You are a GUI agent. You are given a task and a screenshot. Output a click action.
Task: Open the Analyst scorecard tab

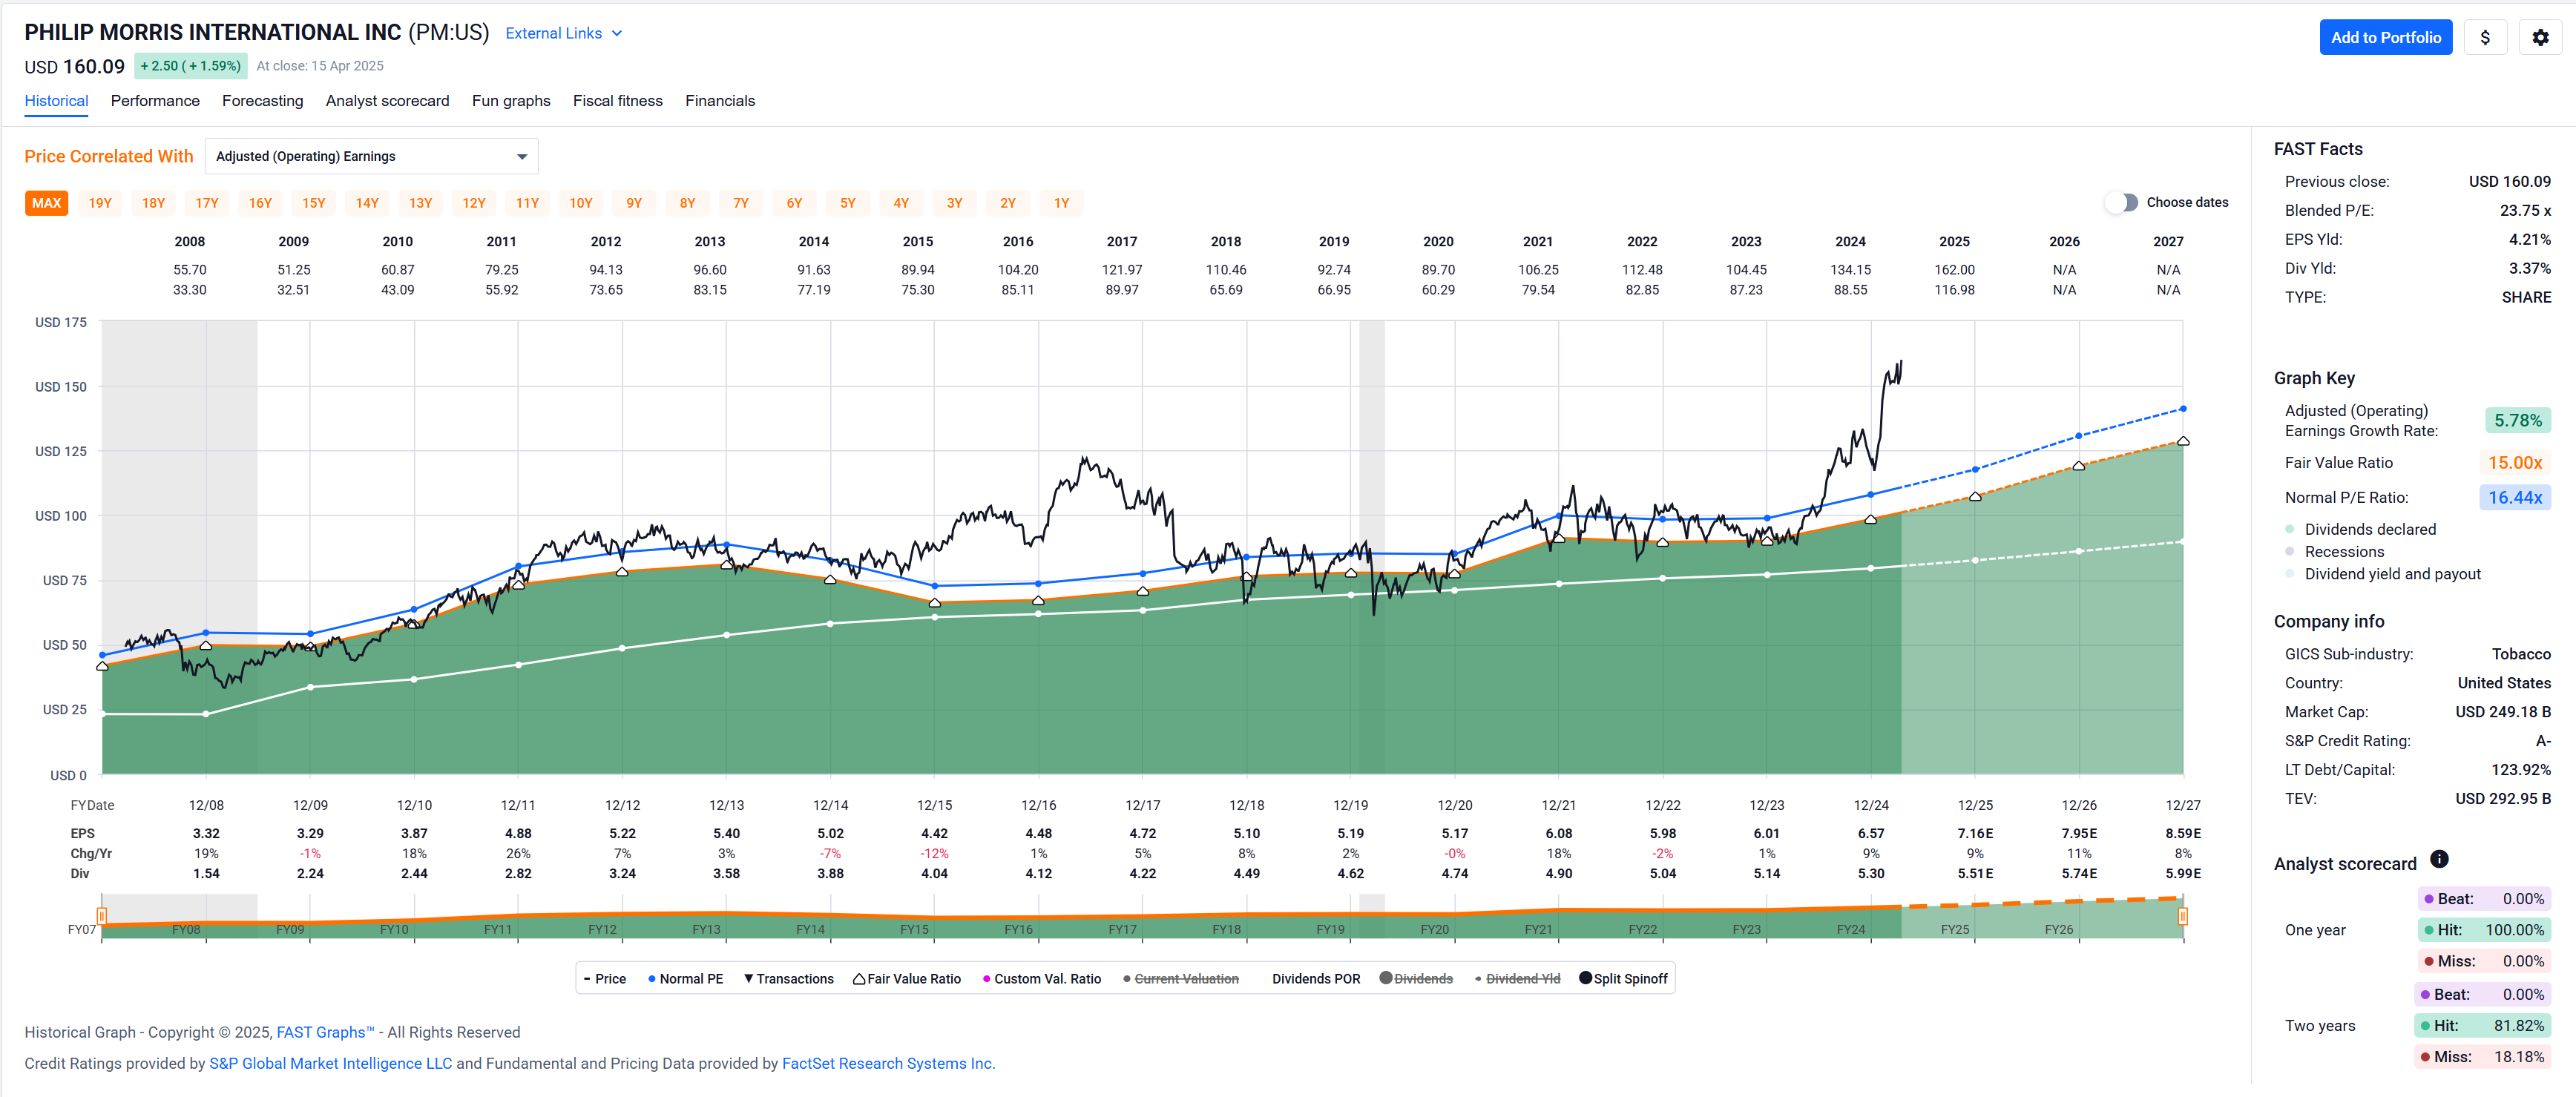[387, 101]
